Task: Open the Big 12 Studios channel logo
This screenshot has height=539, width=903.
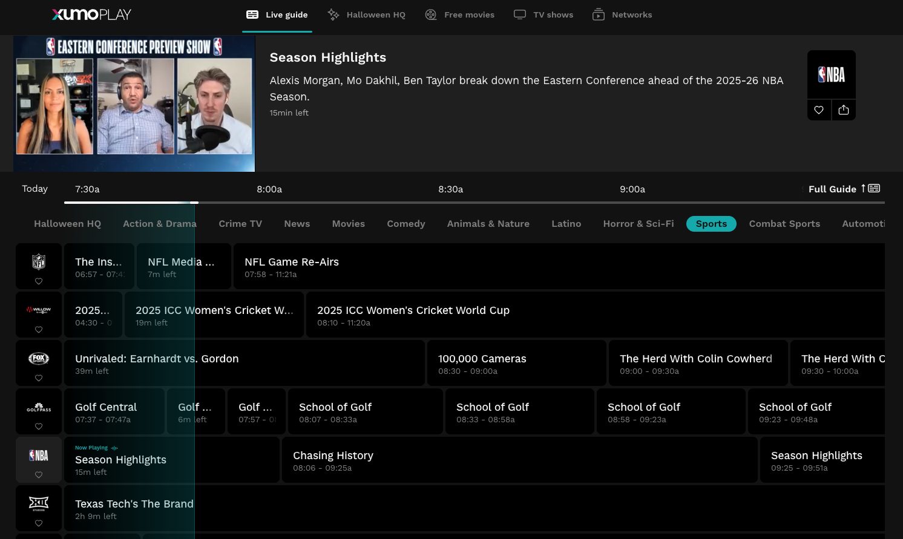Action: pyautogui.click(x=39, y=503)
